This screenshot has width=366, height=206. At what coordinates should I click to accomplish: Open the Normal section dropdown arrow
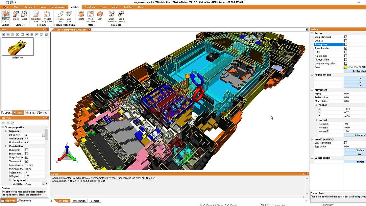[6, 21]
